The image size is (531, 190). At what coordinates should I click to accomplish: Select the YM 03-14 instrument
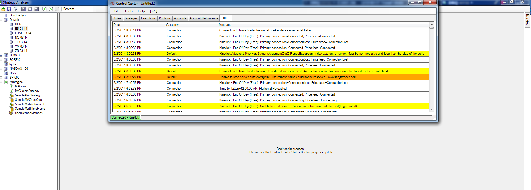click(21, 46)
